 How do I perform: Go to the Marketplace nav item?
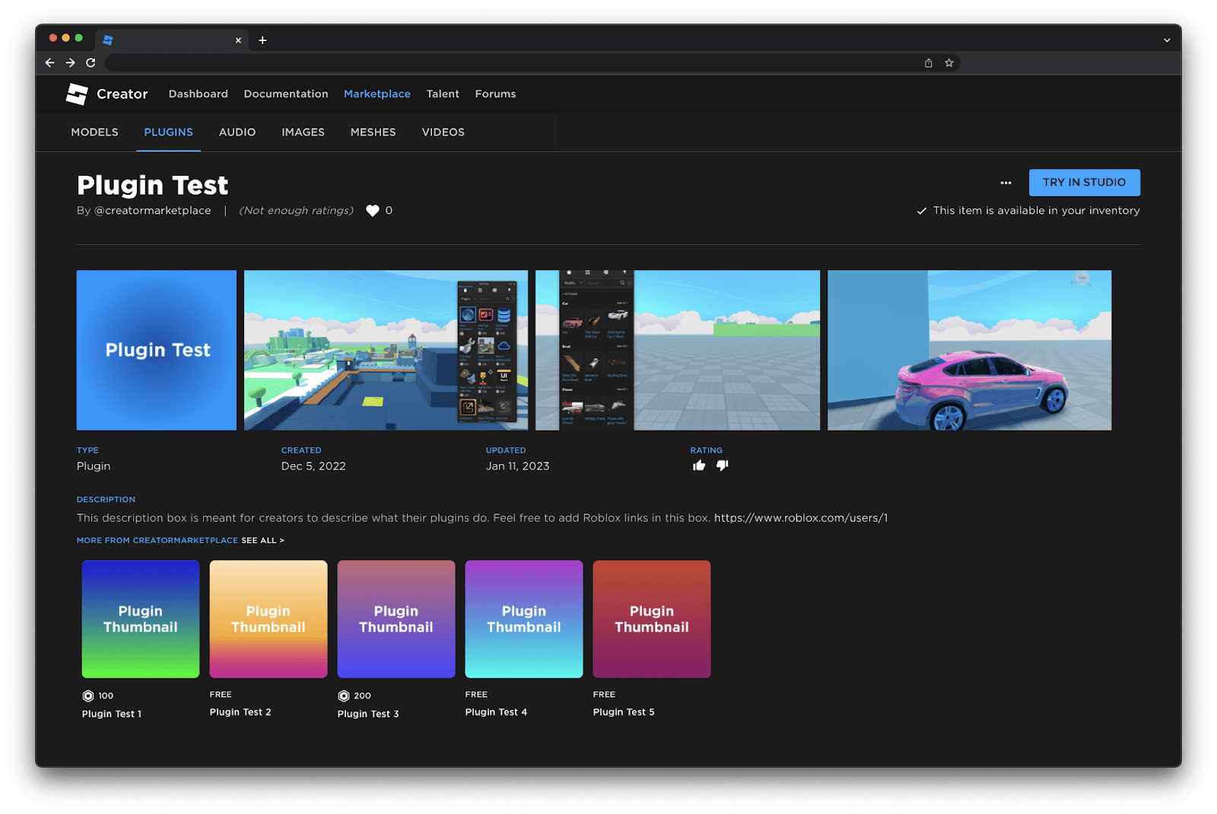point(377,94)
